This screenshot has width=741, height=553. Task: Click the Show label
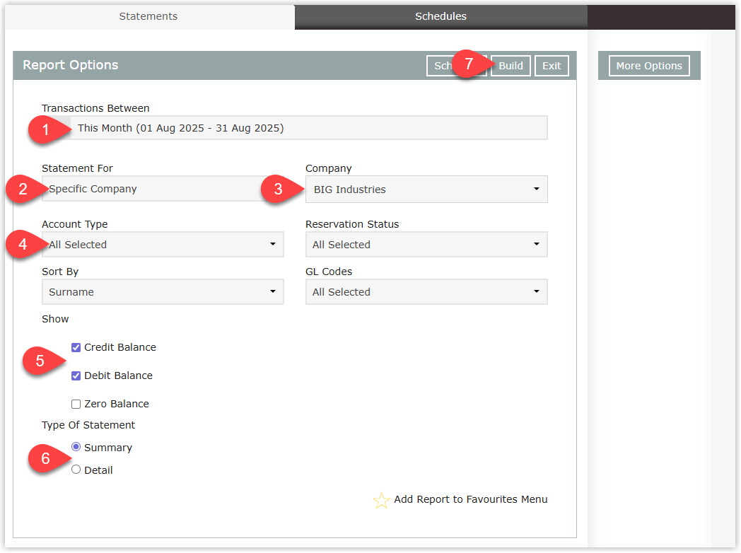(55, 319)
